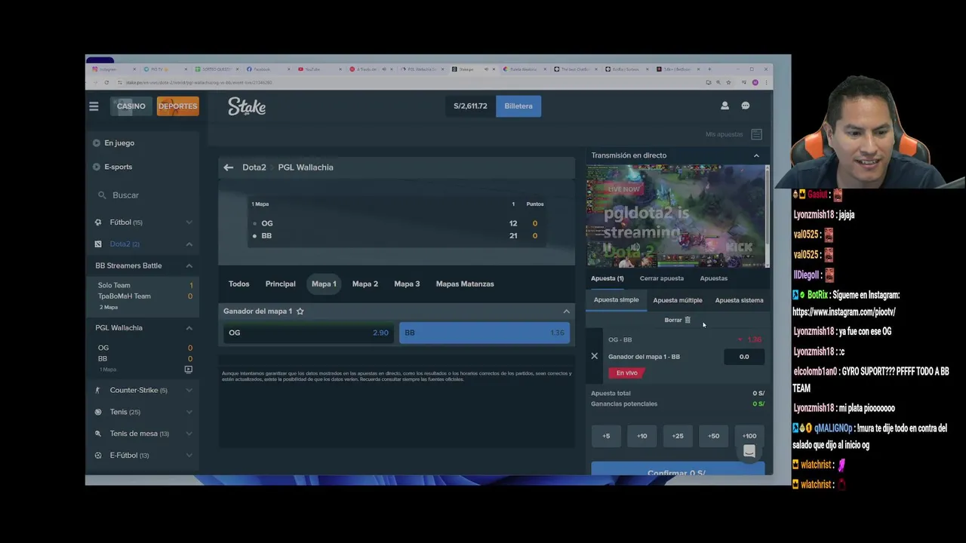Click the bet amount field showing 0.0

tap(744, 357)
